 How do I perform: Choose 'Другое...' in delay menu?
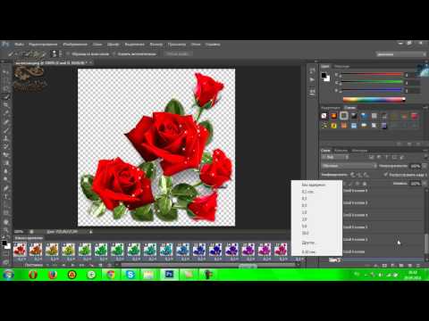point(308,243)
